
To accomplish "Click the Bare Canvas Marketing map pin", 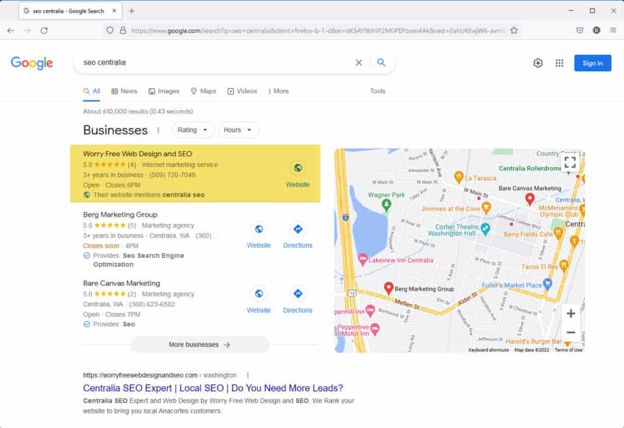I will (530, 198).
